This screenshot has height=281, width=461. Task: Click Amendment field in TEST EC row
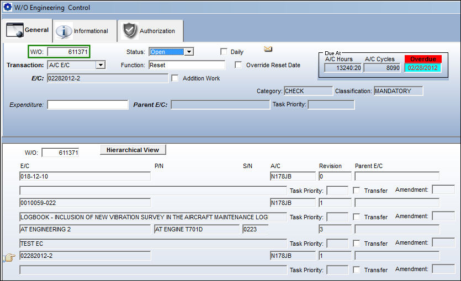443,242
